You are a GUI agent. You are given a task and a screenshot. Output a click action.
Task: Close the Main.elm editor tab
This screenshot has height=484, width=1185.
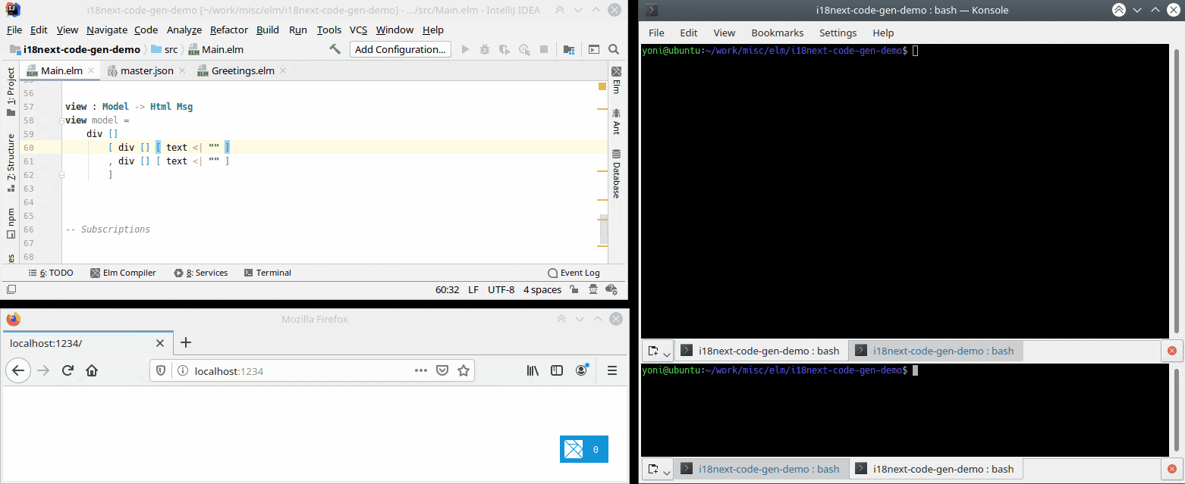91,70
